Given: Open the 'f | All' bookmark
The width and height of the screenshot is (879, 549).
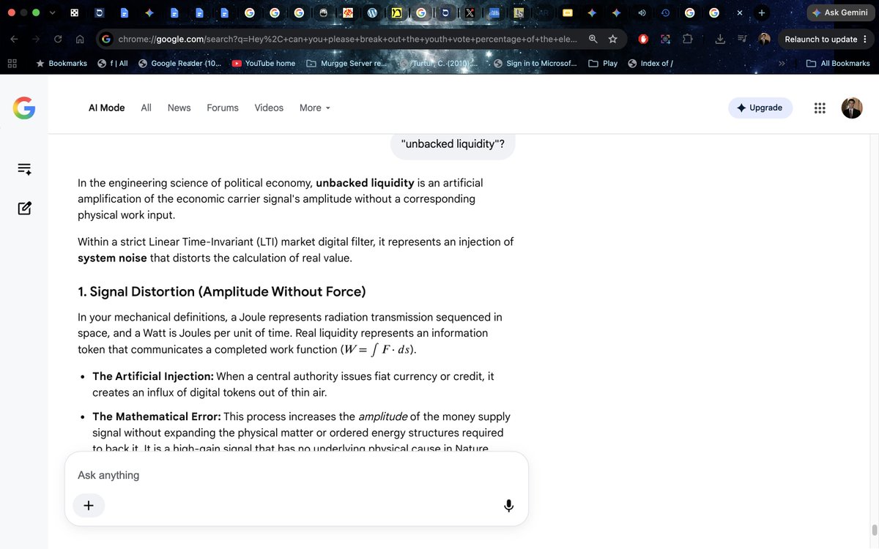Looking at the screenshot, I should pos(113,64).
